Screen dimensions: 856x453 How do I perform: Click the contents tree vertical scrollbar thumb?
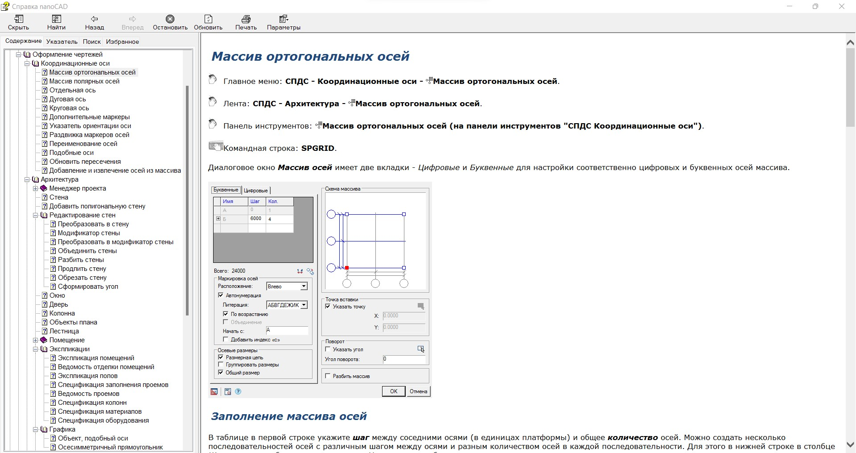187,201
